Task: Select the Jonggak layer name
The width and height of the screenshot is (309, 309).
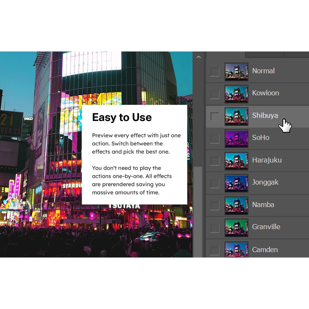Action: pos(265,182)
